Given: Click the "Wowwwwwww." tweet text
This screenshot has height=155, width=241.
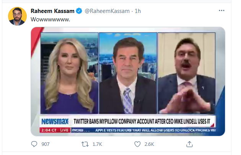Looking at the screenshot, I should [x=50, y=20].
